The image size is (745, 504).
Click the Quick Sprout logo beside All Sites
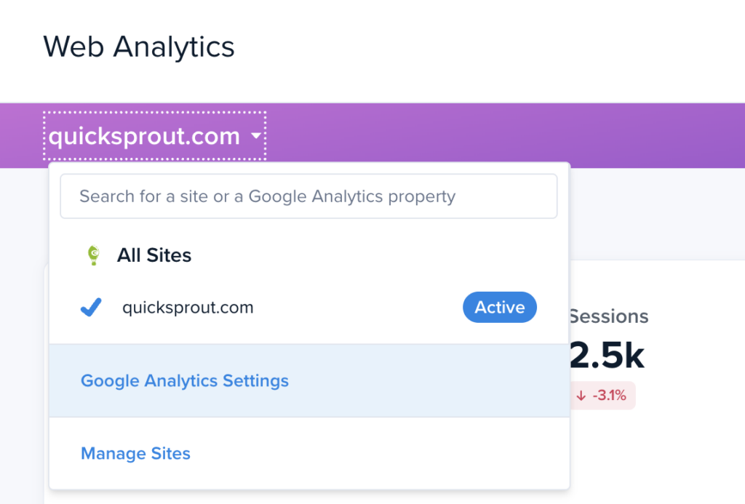[93, 255]
